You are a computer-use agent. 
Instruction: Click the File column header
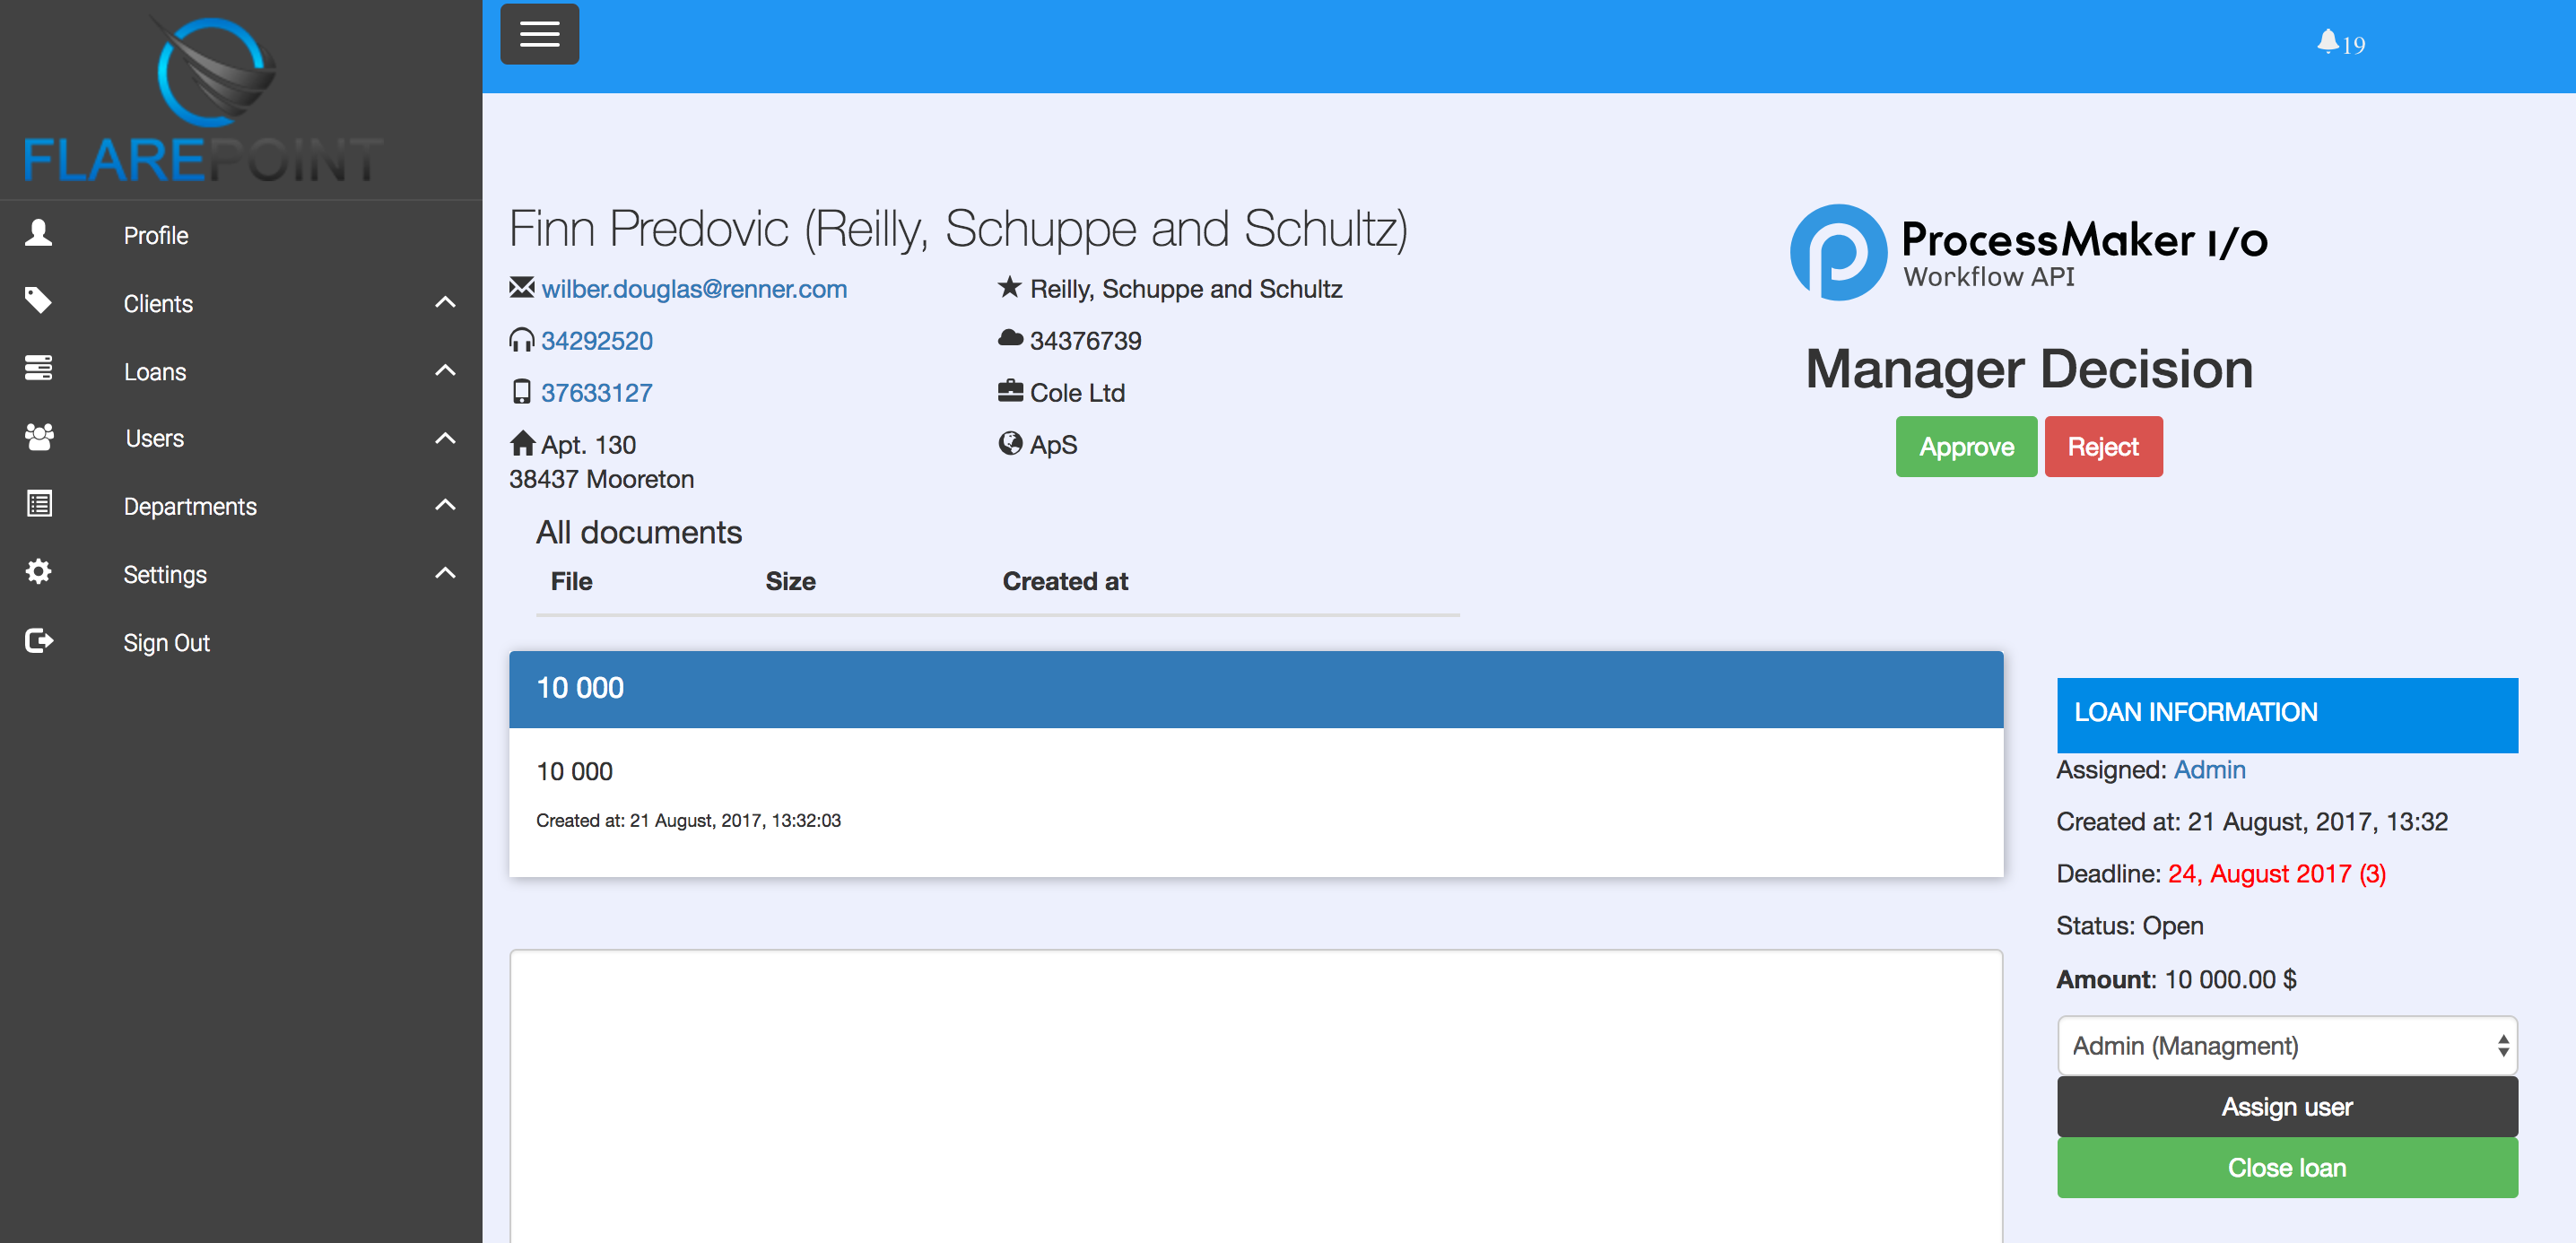(x=571, y=582)
